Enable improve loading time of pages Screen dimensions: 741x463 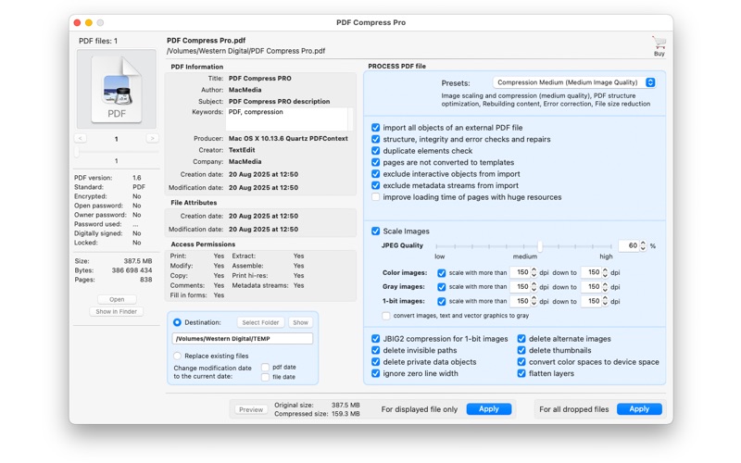(376, 197)
